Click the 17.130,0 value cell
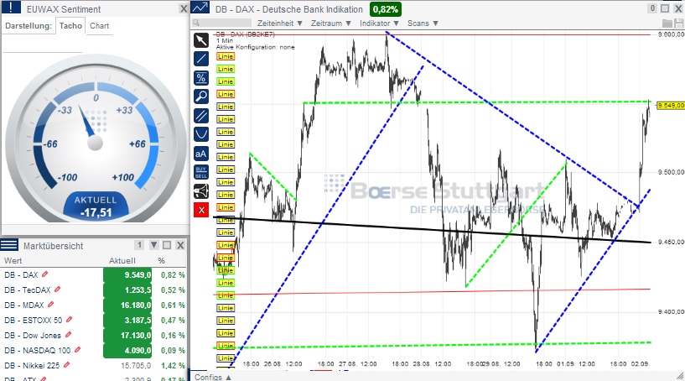685x381 pixels. point(127,335)
